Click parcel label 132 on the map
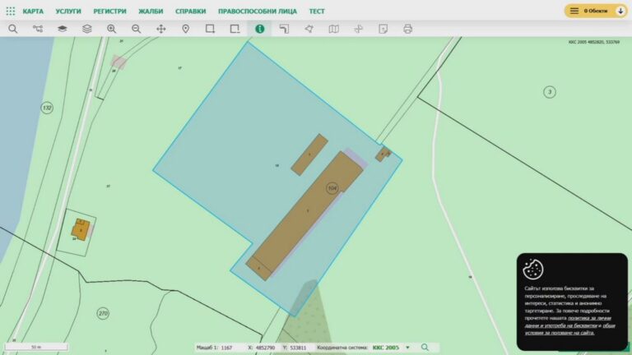This screenshot has height=355, width=632. [47, 108]
